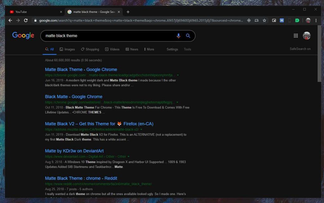Expand dropdown arrow beside Matte Black Theme URL

click(178, 75)
